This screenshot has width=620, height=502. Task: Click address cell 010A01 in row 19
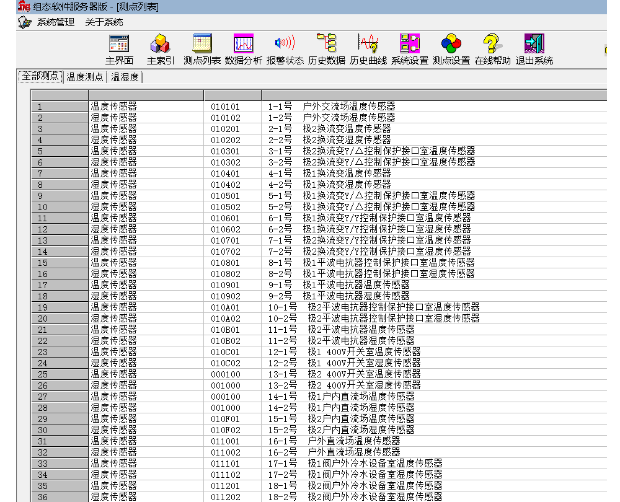225,307
